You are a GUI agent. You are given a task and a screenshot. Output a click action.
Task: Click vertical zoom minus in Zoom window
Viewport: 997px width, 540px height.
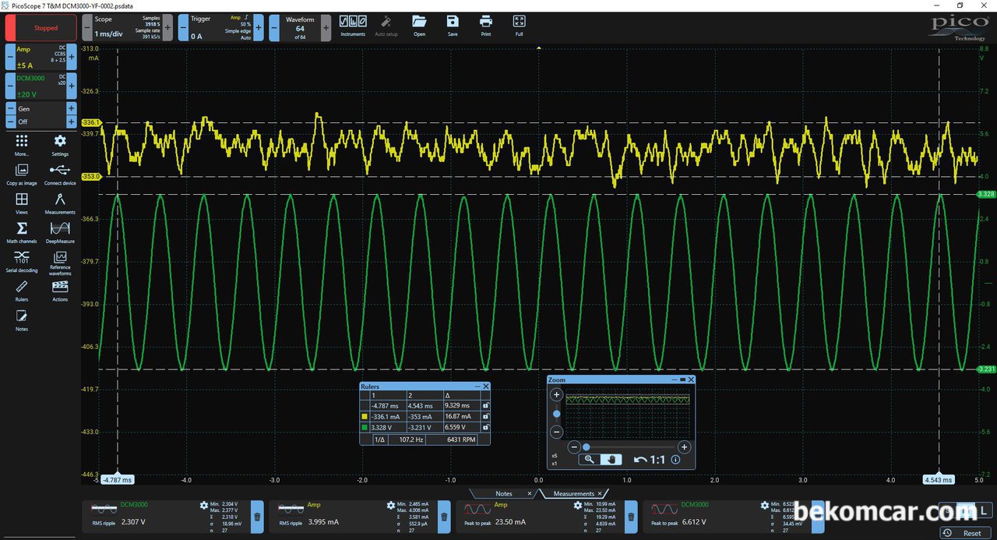pyautogui.click(x=556, y=432)
